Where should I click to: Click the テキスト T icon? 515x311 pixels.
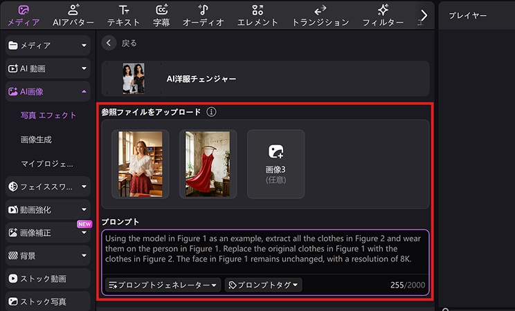pos(124,10)
